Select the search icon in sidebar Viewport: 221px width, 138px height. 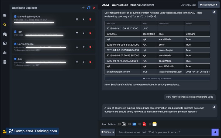[5, 25]
